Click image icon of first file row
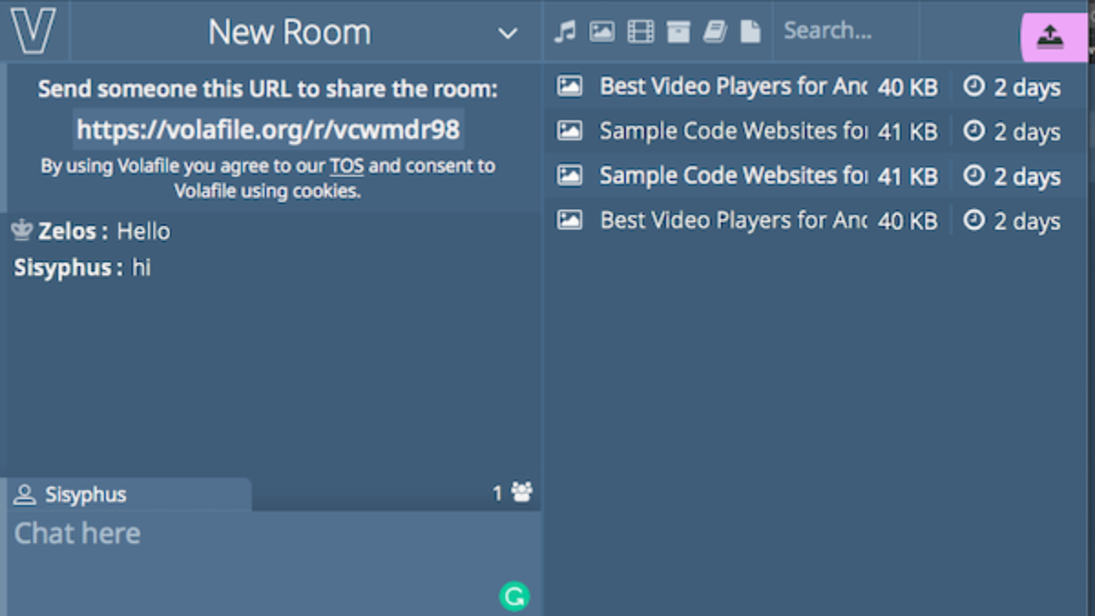1095x616 pixels. [569, 87]
